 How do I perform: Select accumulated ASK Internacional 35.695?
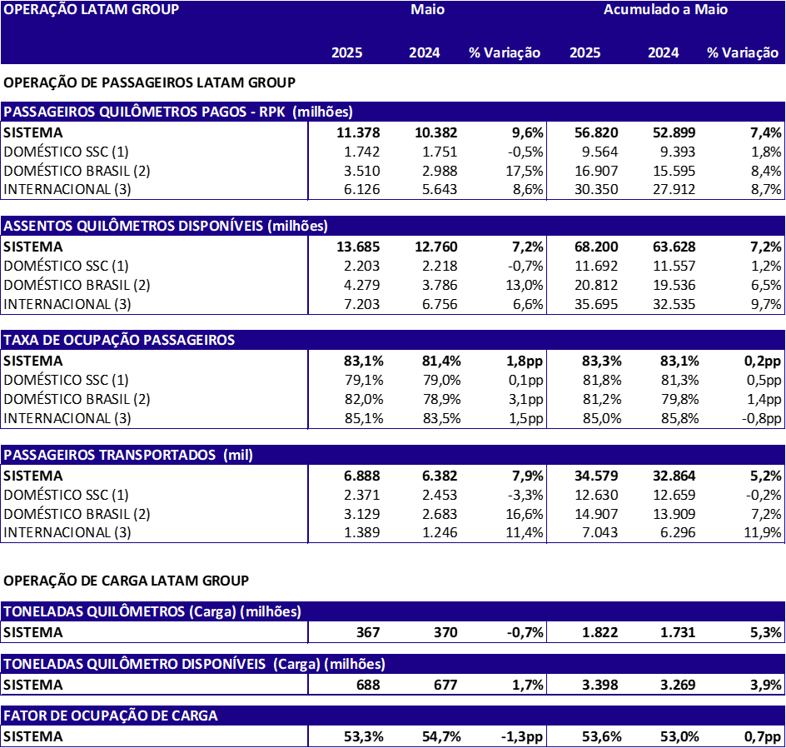(596, 304)
